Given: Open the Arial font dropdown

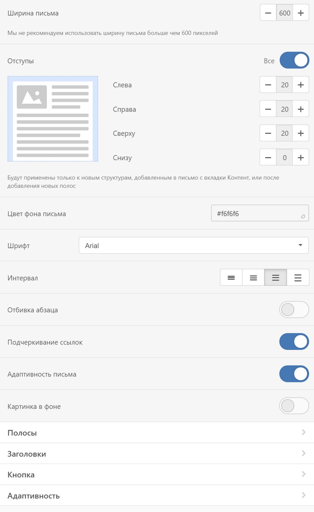Looking at the screenshot, I should pyautogui.click(x=194, y=245).
